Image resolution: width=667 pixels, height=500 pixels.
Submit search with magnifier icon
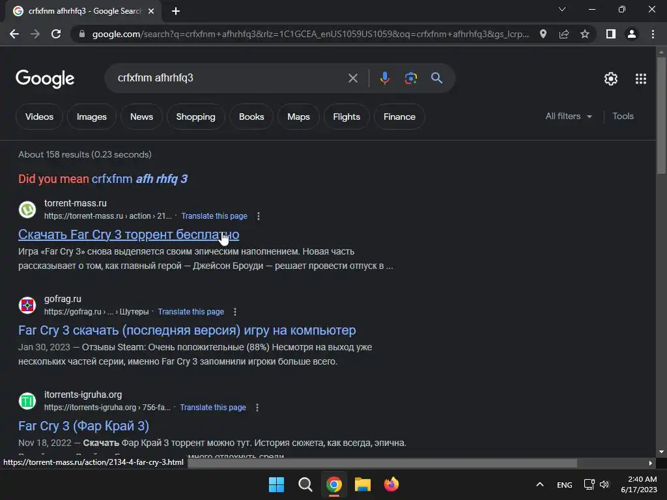pos(436,78)
